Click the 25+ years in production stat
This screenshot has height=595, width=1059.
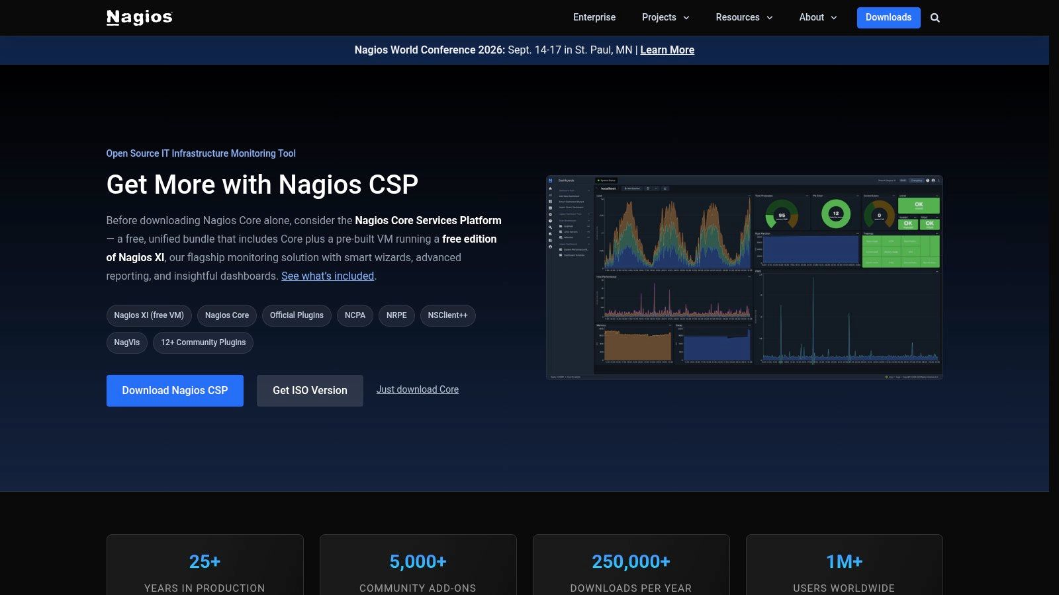pyautogui.click(x=205, y=565)
